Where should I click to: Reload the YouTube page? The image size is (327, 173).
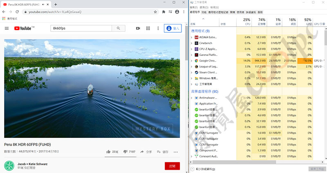17,12
